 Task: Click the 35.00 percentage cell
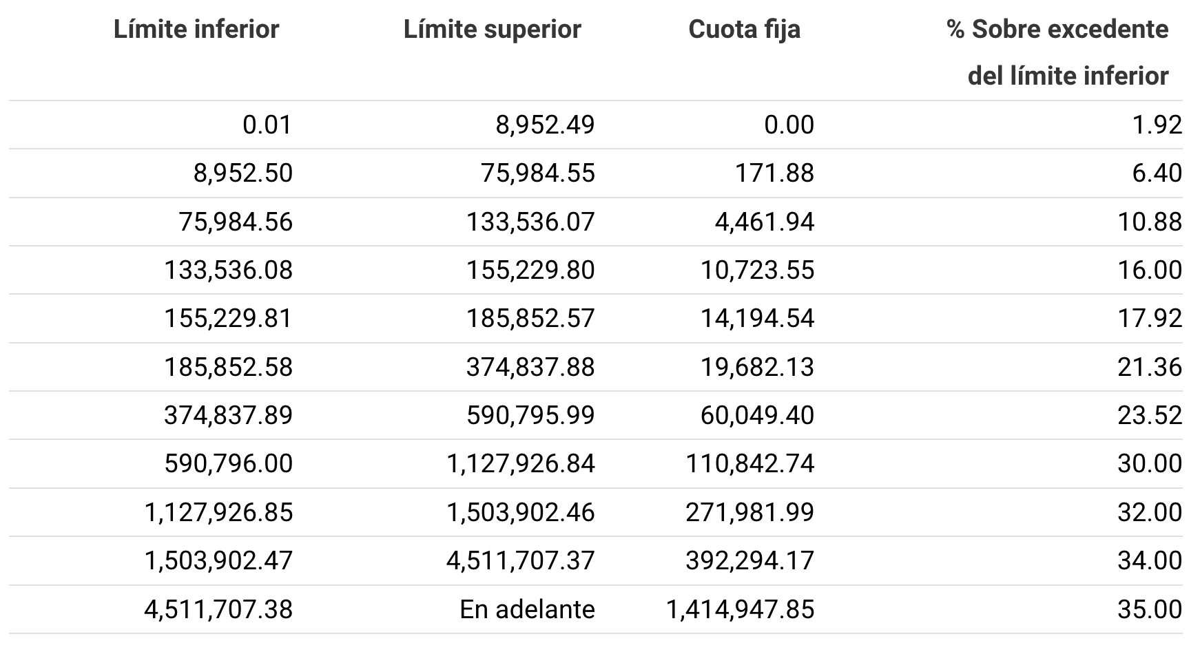pos(1150,609)
